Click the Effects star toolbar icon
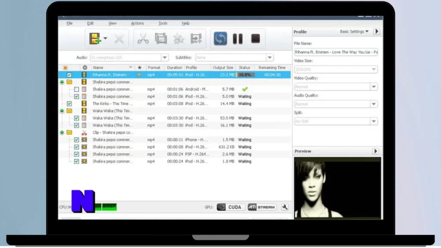This screenshot has width=441, height=248. 179,38
